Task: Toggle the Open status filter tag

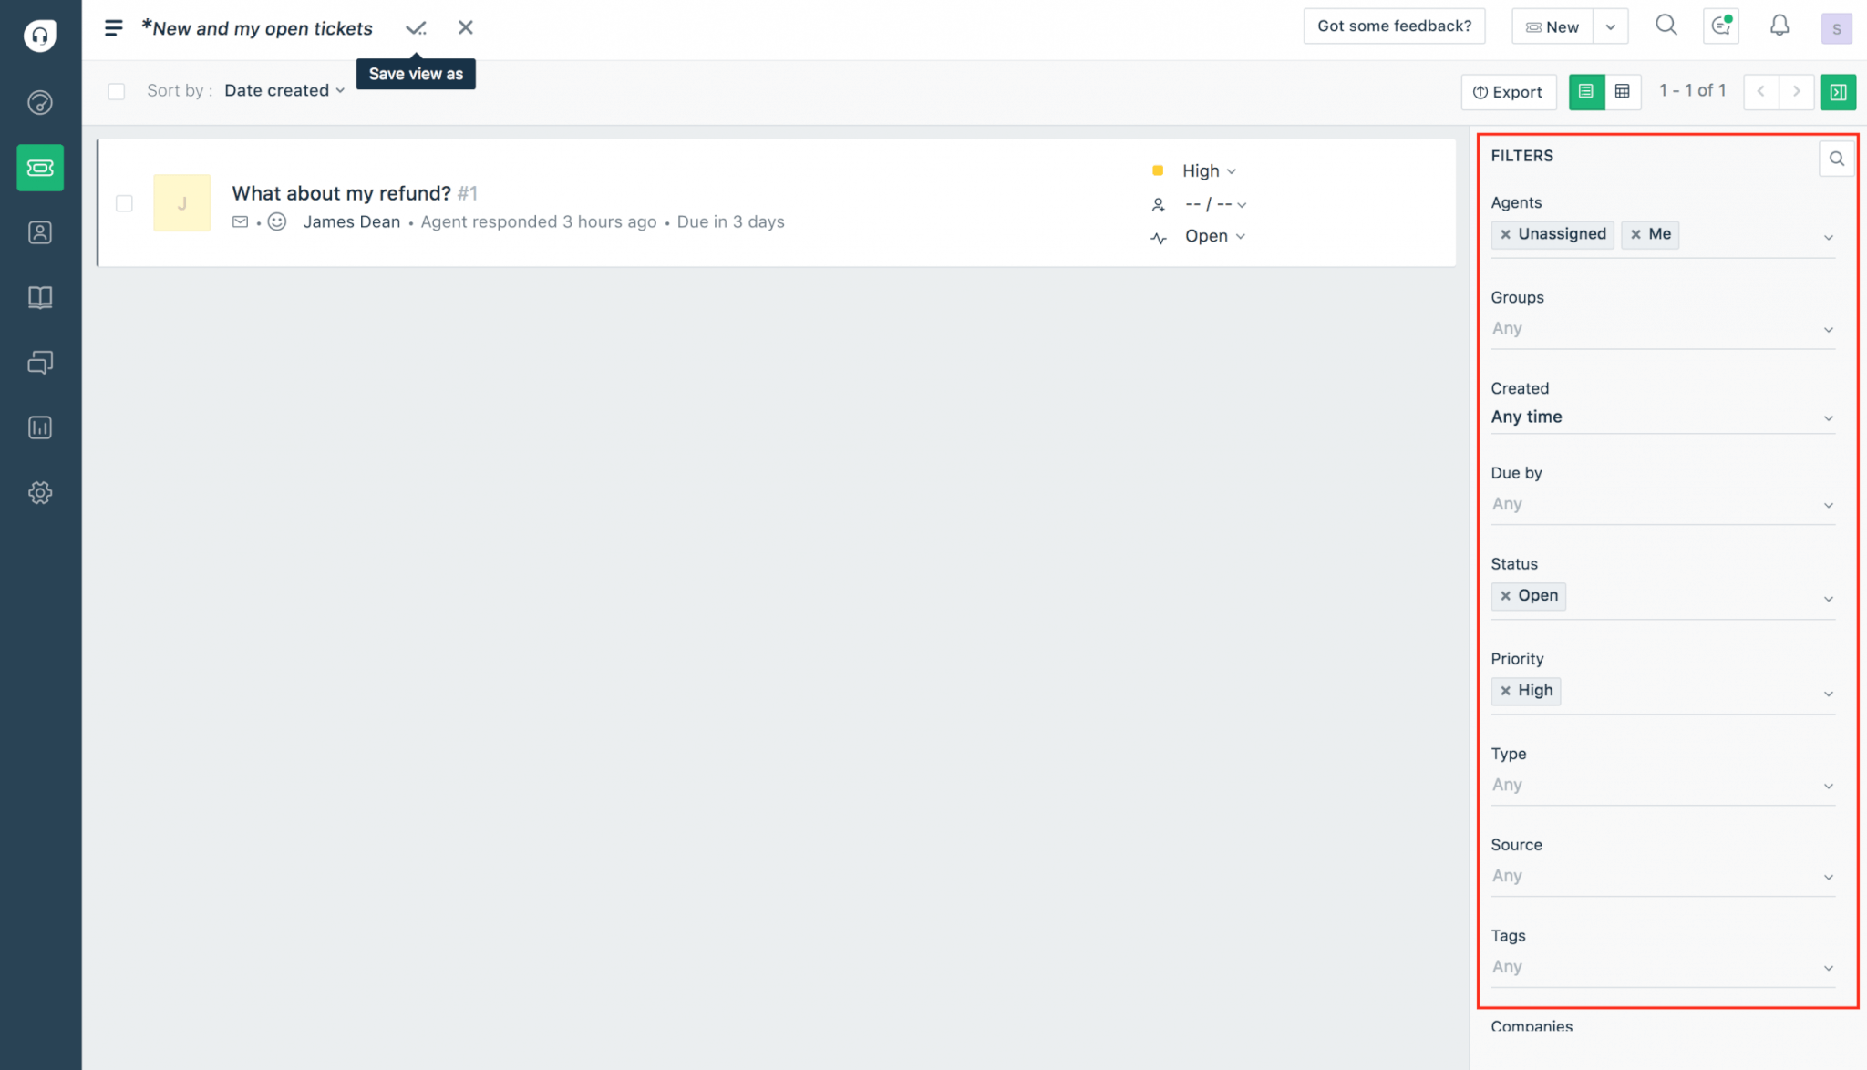Action: click(1505, 594)
